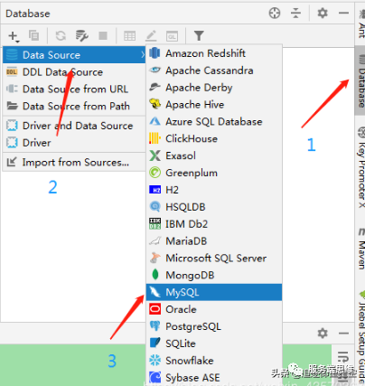Select ClickHouse data source
The width and height of the screenshot is (365, 386).
coord(214,138)
